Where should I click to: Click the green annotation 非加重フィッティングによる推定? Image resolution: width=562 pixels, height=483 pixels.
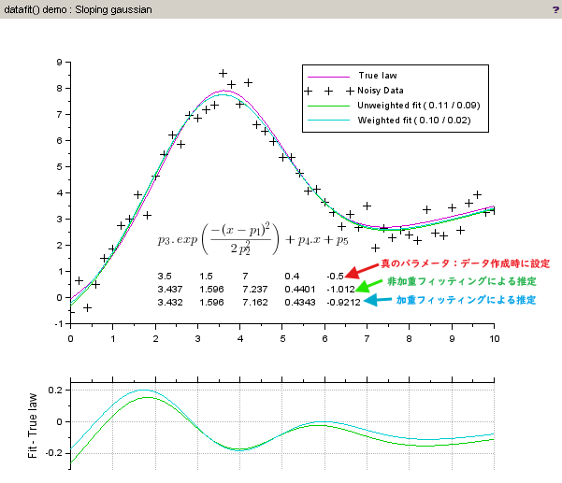(460, 280)
